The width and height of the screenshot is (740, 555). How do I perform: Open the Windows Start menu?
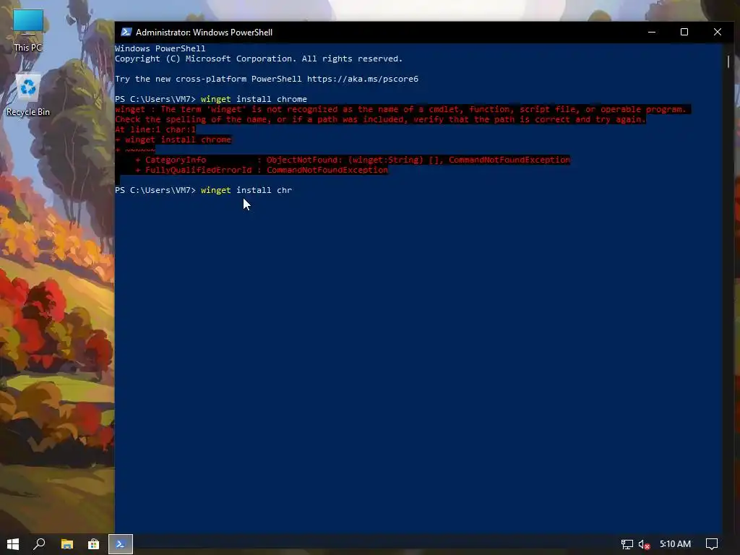[13, 544]
